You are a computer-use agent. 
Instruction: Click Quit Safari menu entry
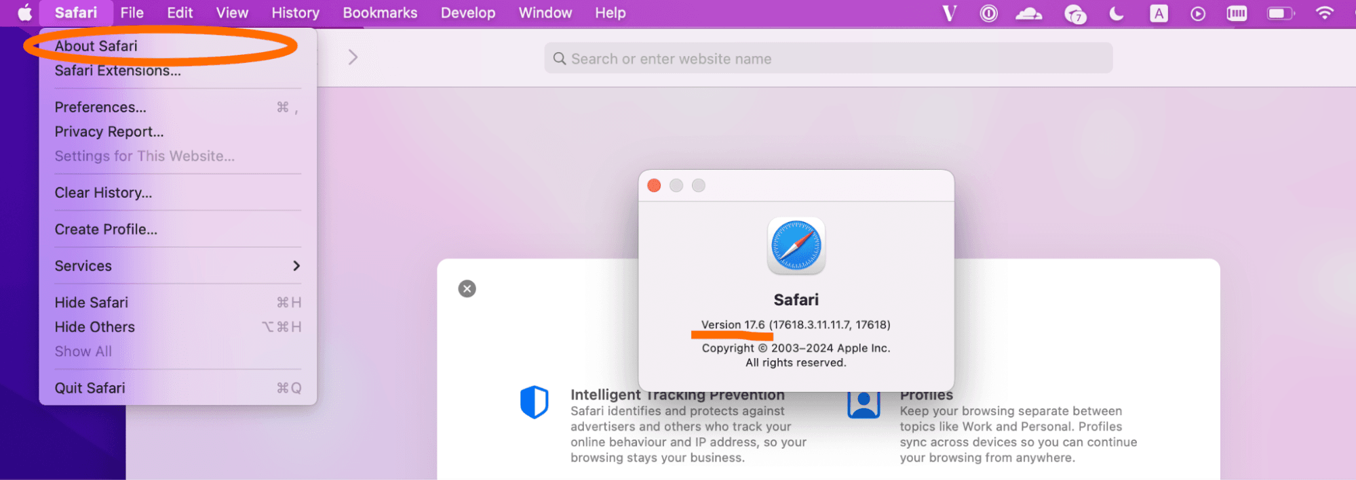pyautogui.click(x=90, y=388)
